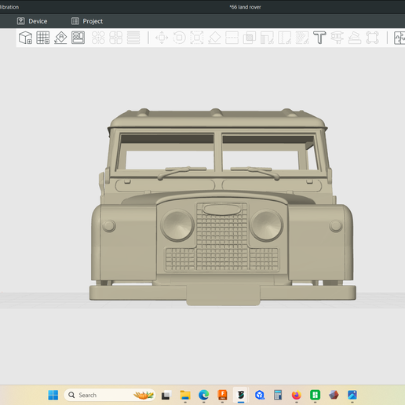Open Firefox from the taskbar
This screenshot has height=405, width=405.
[x=297, y=395]
